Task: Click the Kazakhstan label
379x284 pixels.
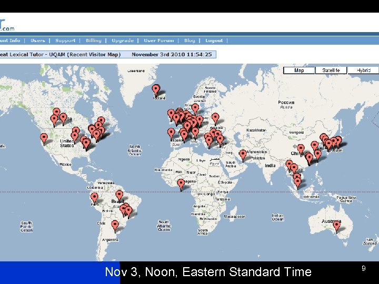Action: (x=256, y=130)
